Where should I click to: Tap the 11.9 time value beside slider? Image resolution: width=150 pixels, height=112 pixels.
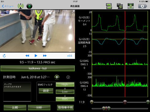(x=82, y=102)
